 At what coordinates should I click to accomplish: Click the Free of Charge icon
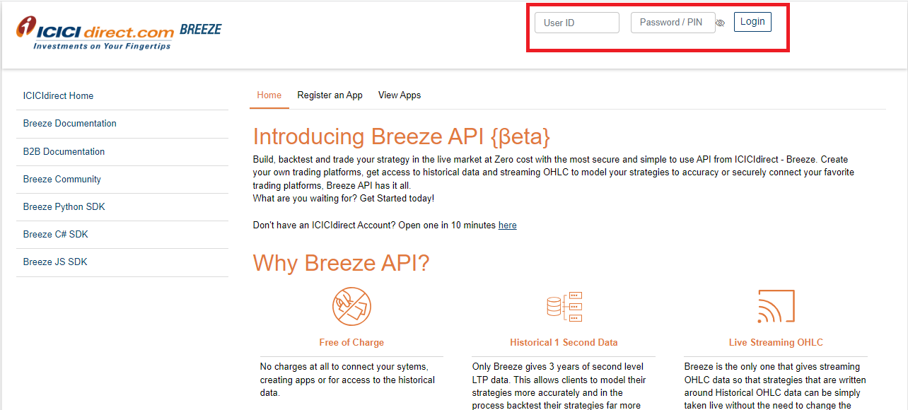[x=351, y=306]
